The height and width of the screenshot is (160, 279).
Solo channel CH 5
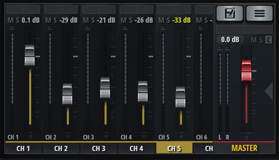coord(168,20)
